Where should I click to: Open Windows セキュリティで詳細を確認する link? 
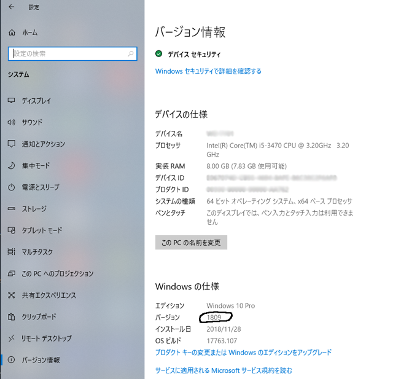click(x=208, y=71)
